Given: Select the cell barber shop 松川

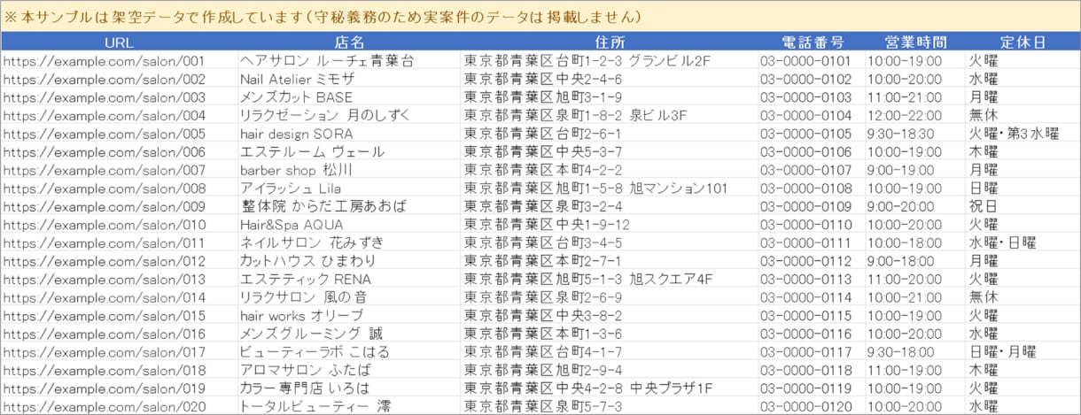Looking at the screenshot, I should [349, 170].
